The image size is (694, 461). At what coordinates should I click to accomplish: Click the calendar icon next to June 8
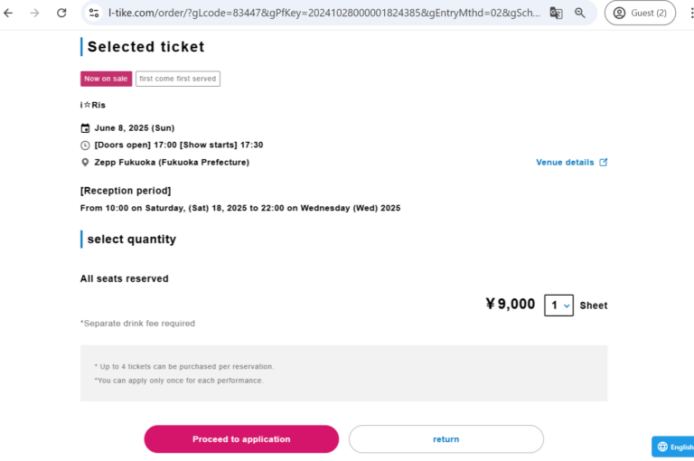(x=86, y=128)
